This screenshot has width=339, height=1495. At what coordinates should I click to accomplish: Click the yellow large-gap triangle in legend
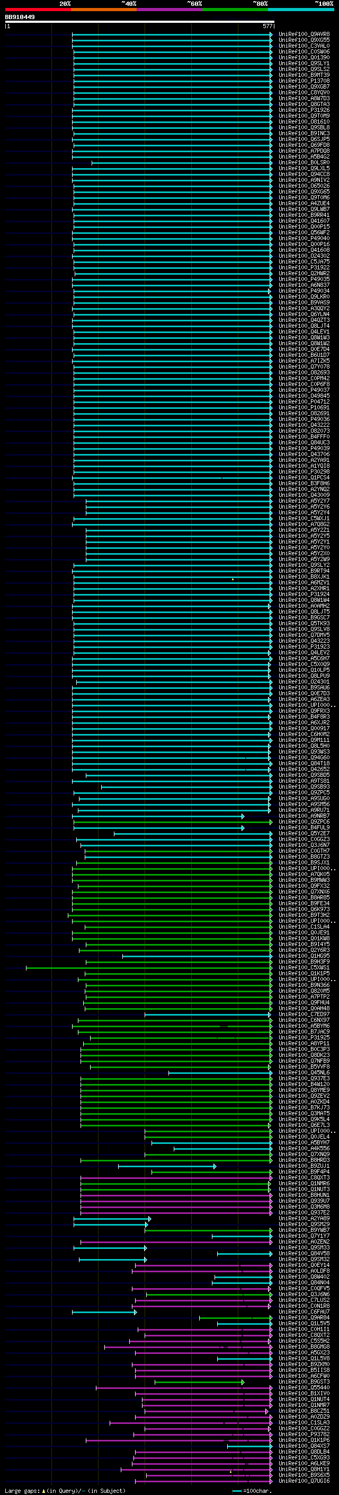[43, 1490]
